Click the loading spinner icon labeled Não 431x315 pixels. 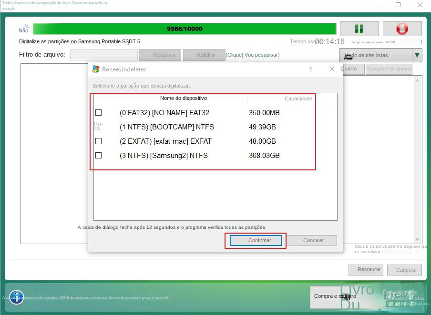(24, 29)
